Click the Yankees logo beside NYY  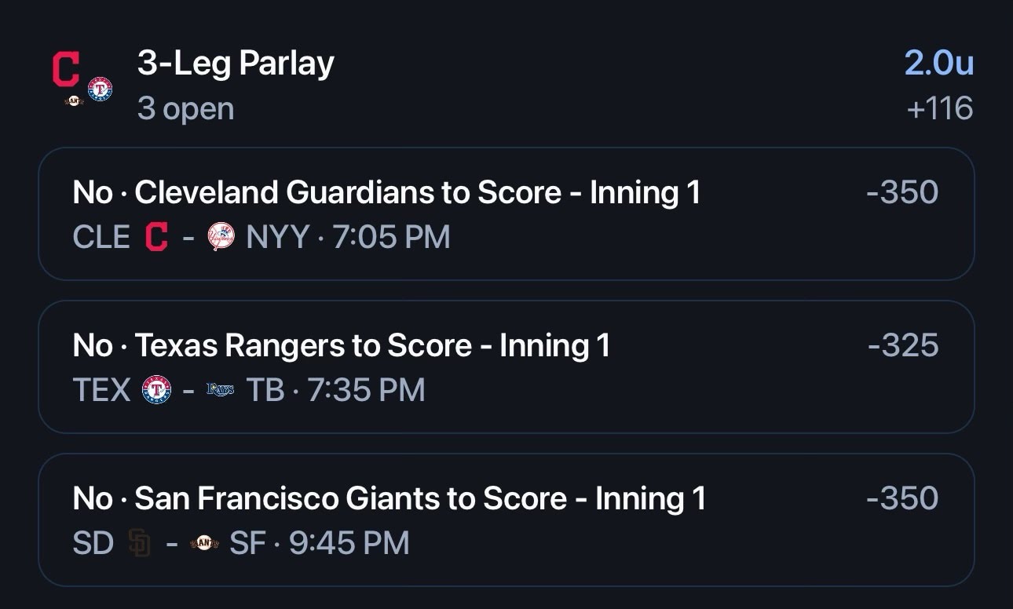[x=221, y=236]
